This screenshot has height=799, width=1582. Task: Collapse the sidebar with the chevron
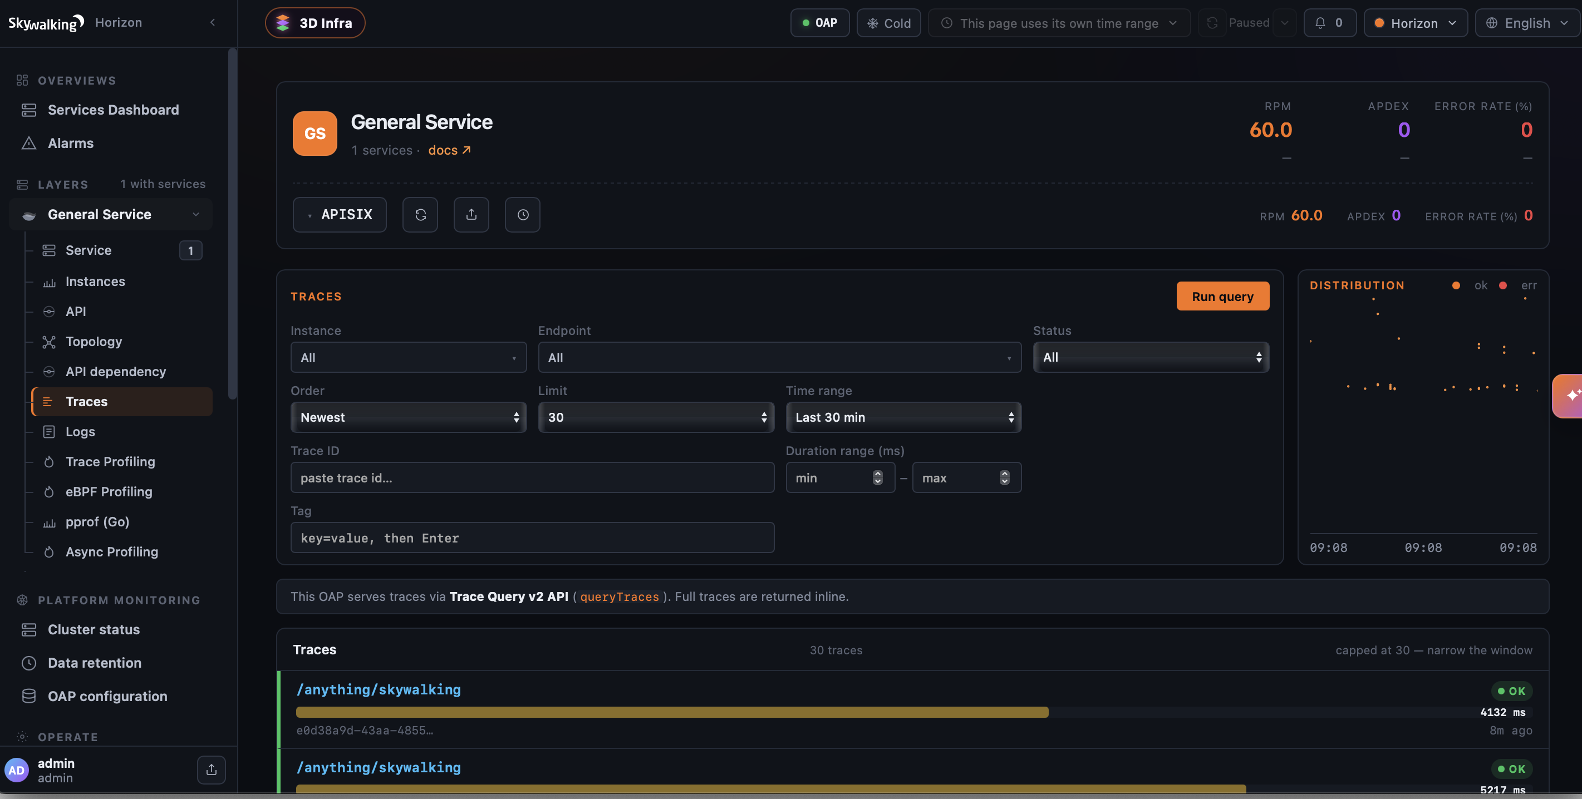click(x=213, y=23)
